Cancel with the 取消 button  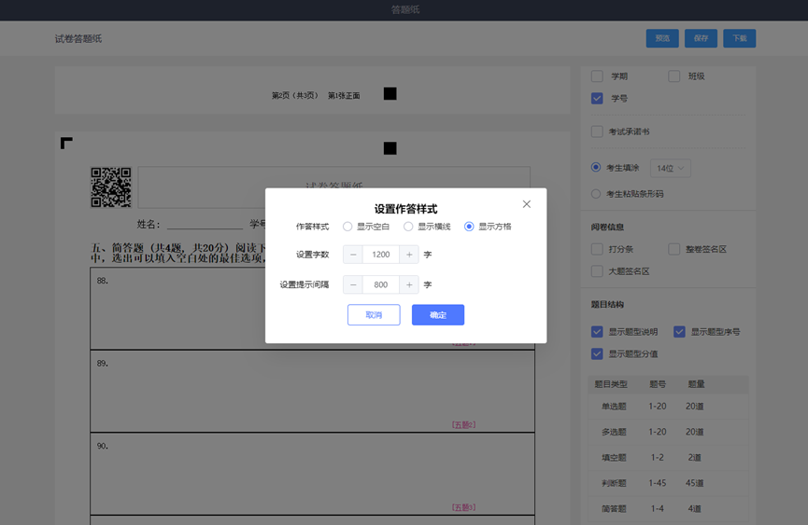pos(374,314)
